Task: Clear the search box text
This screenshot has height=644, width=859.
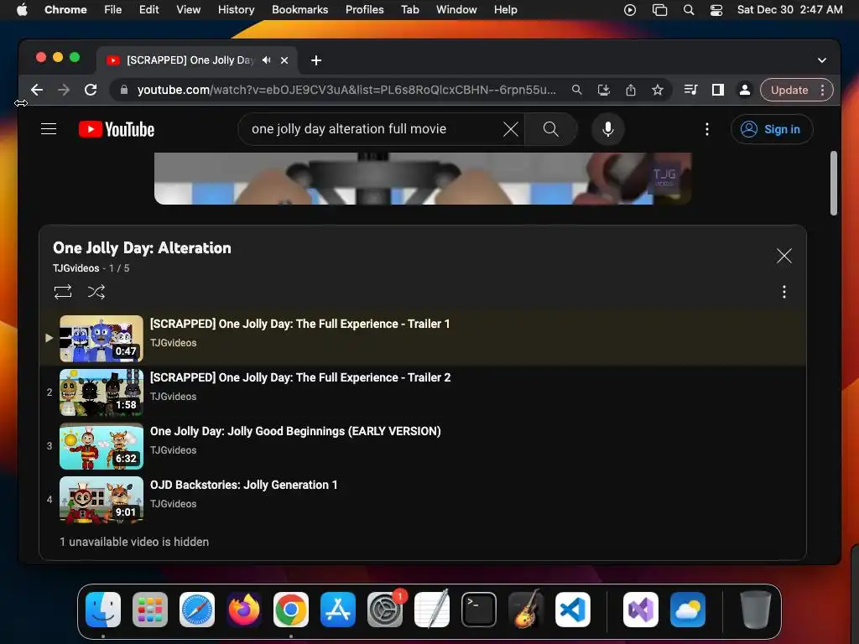Action: pos(511,129)
